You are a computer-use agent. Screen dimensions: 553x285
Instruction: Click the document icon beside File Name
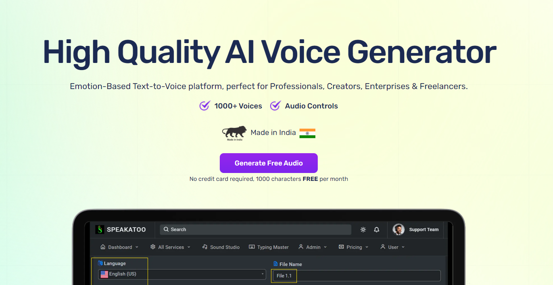[x=276, y=264]
